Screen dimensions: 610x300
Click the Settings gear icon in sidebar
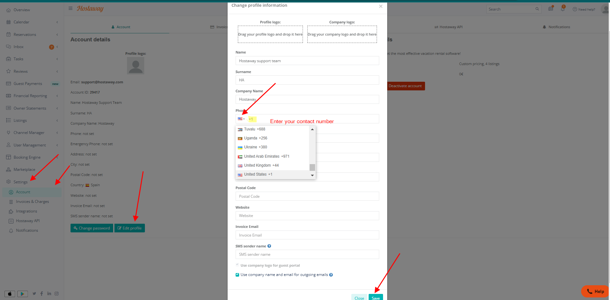(x=8, y=182)
